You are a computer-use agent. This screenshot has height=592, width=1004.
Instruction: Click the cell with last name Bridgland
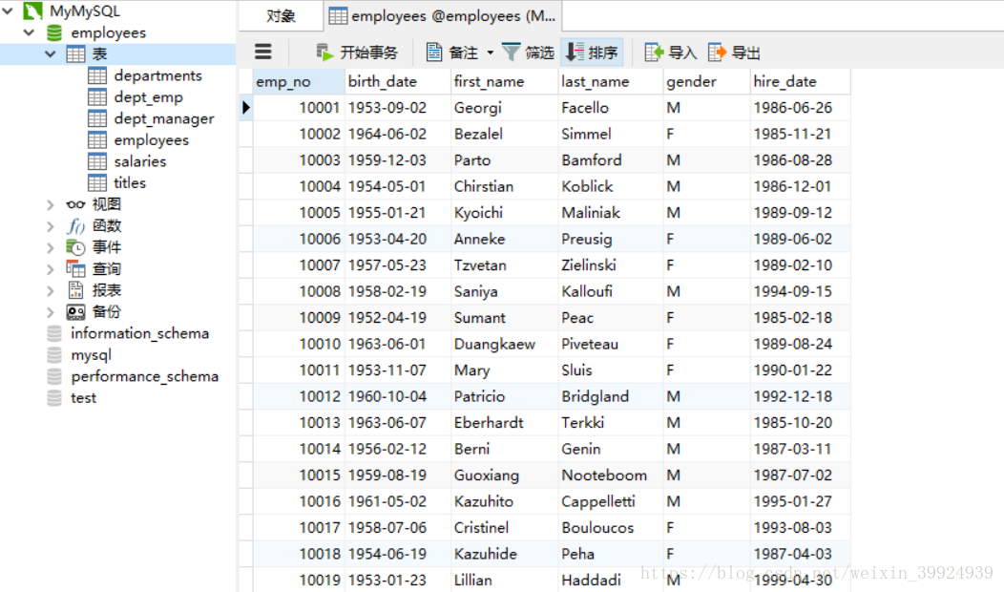(611, 396)
